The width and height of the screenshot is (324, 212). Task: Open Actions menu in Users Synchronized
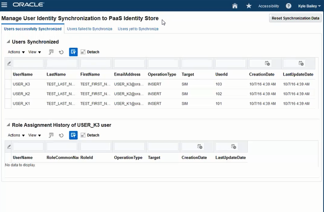[16, 52]
